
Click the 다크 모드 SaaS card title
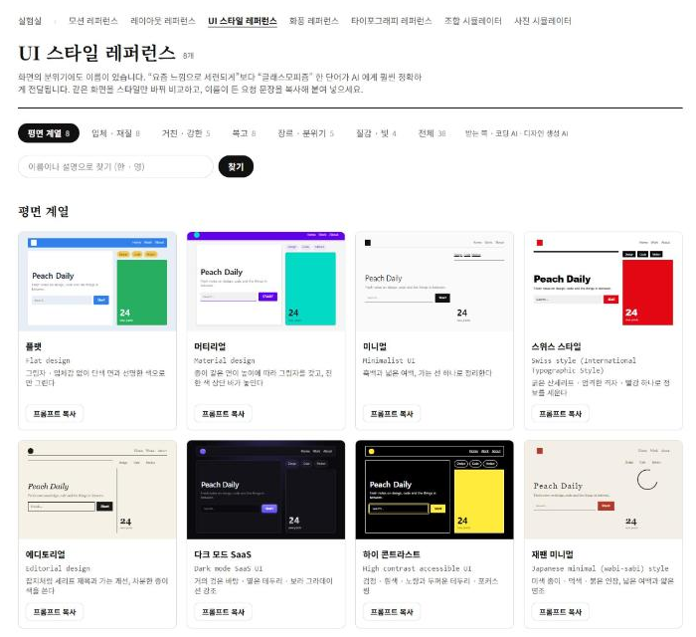[223, 554]
